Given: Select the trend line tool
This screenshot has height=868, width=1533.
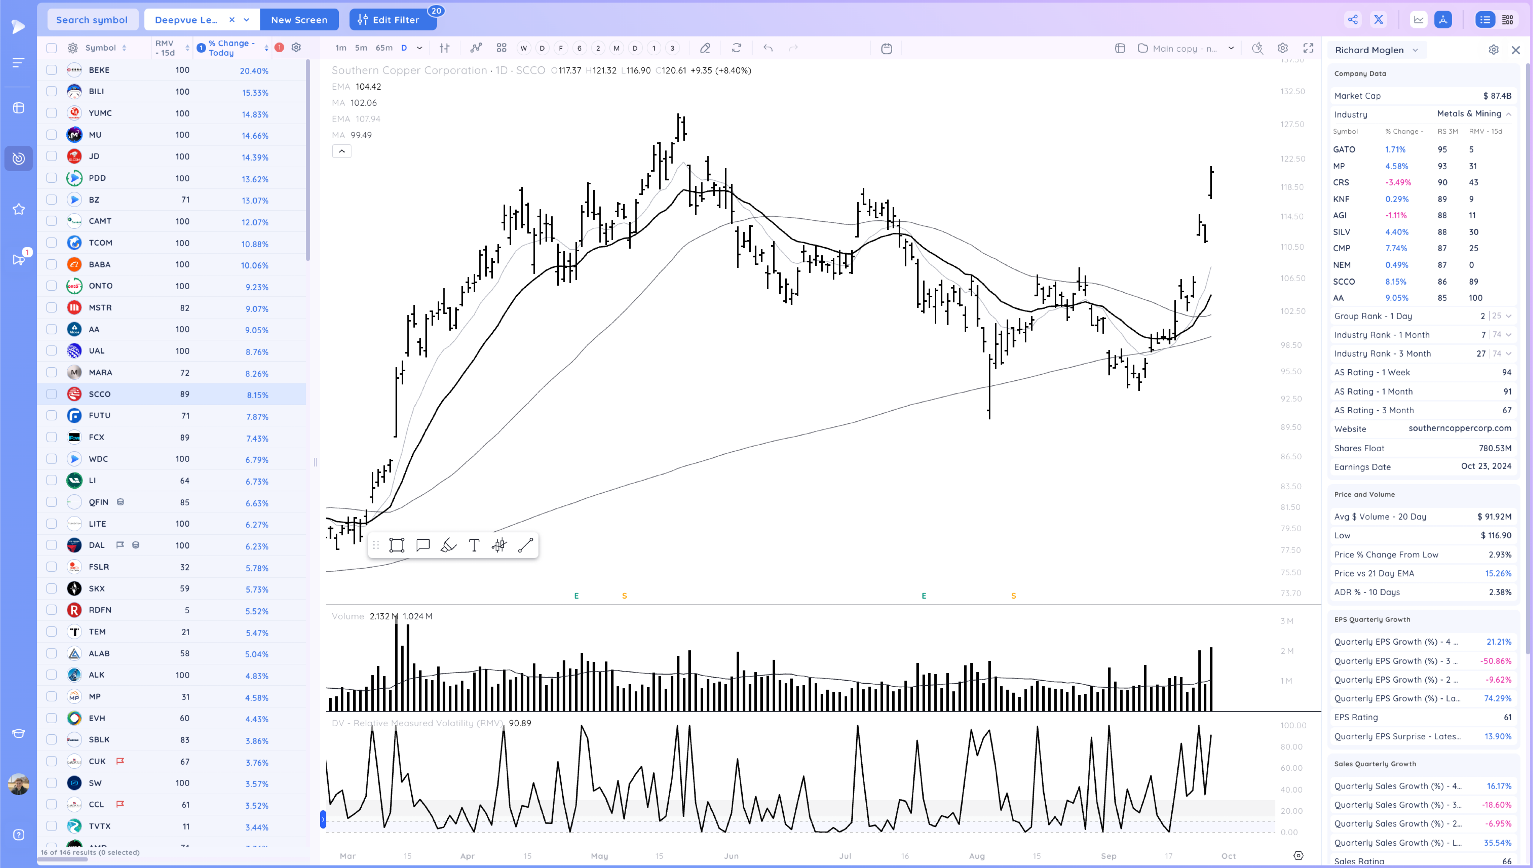Looking at the screenshot, I should [525, 545].
